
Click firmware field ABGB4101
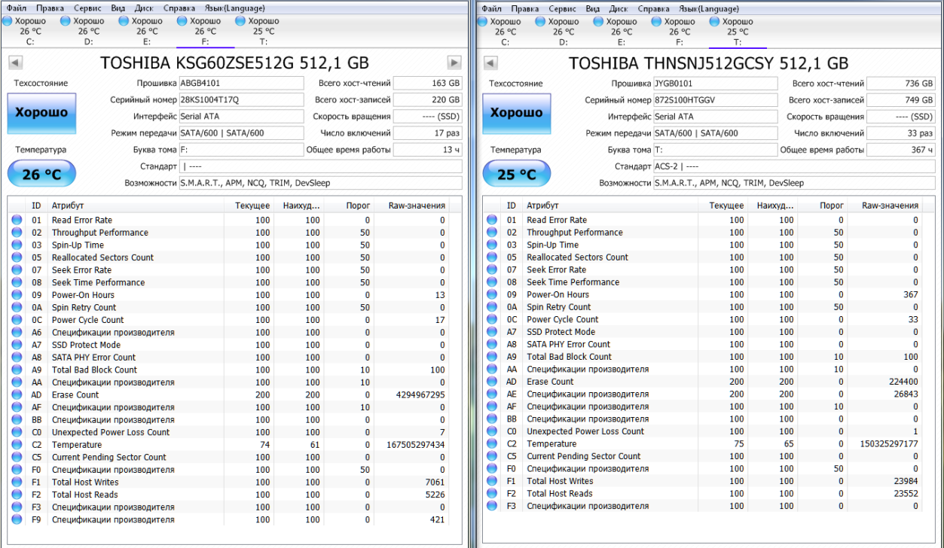[x=241, y=84]
